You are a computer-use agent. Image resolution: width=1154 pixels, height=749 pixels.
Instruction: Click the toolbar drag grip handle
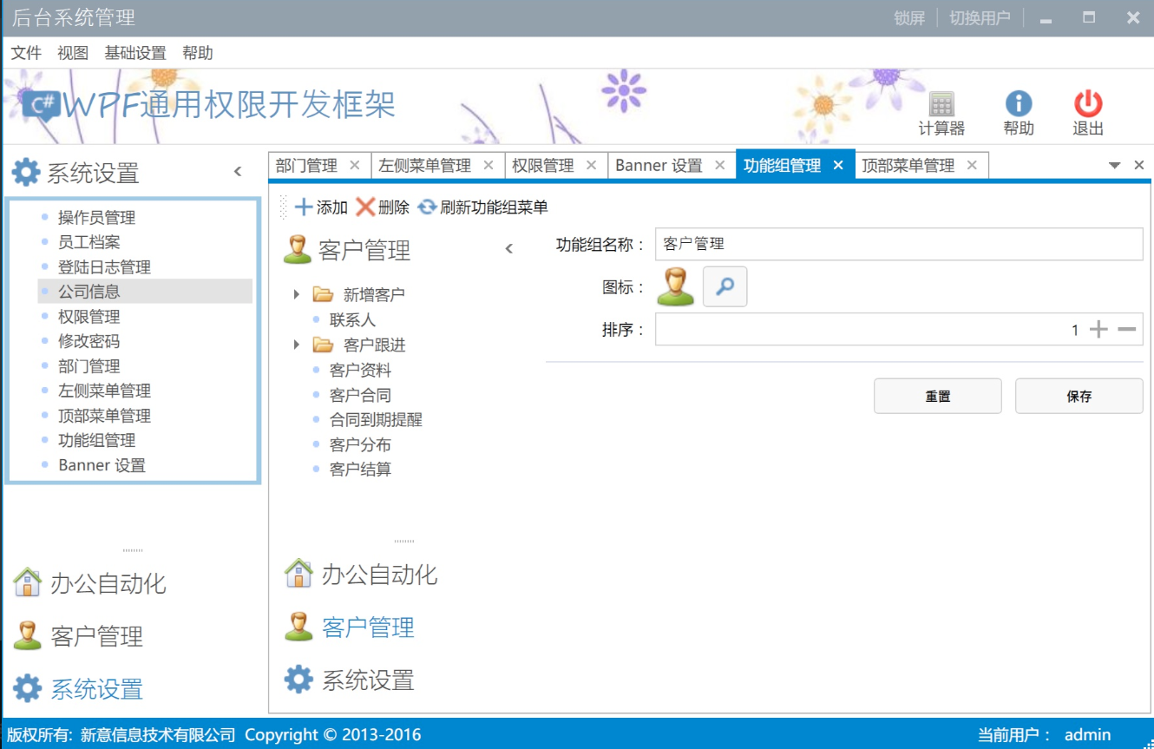[283, 207]
